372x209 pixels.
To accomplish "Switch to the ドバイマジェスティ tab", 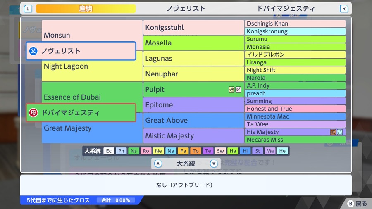I will click(x=286, y=9).
